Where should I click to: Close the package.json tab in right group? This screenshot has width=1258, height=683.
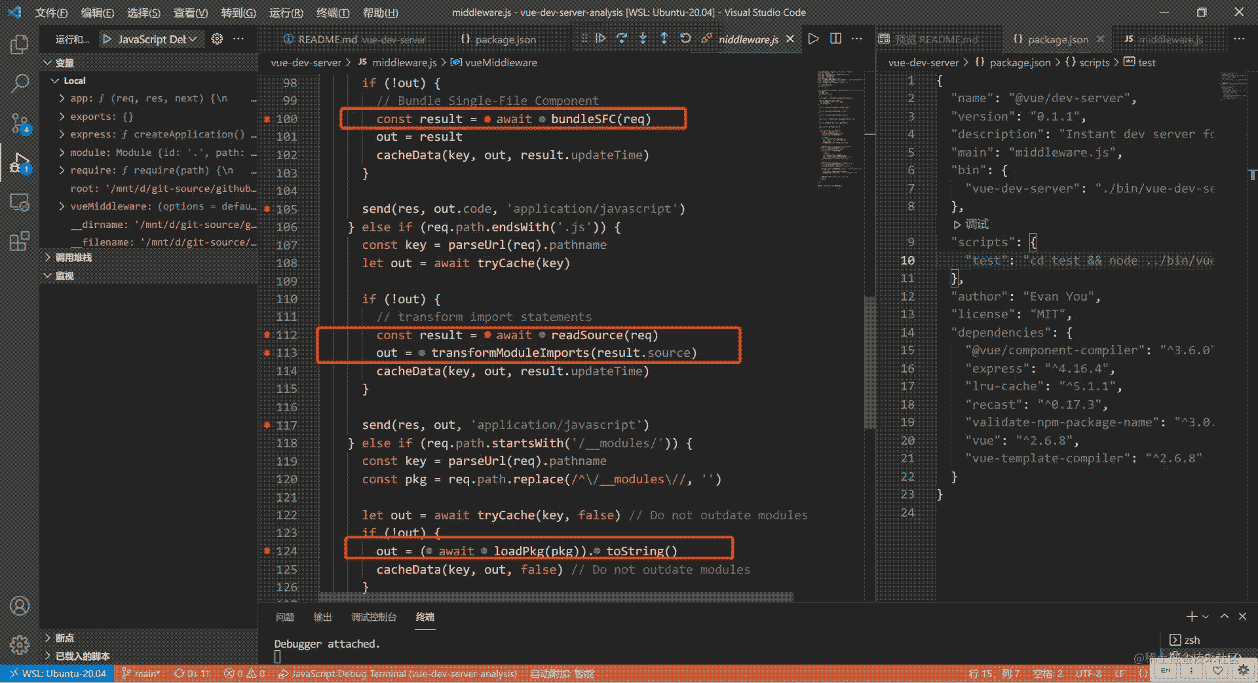pyautogui.click(x=1100, y=39)
